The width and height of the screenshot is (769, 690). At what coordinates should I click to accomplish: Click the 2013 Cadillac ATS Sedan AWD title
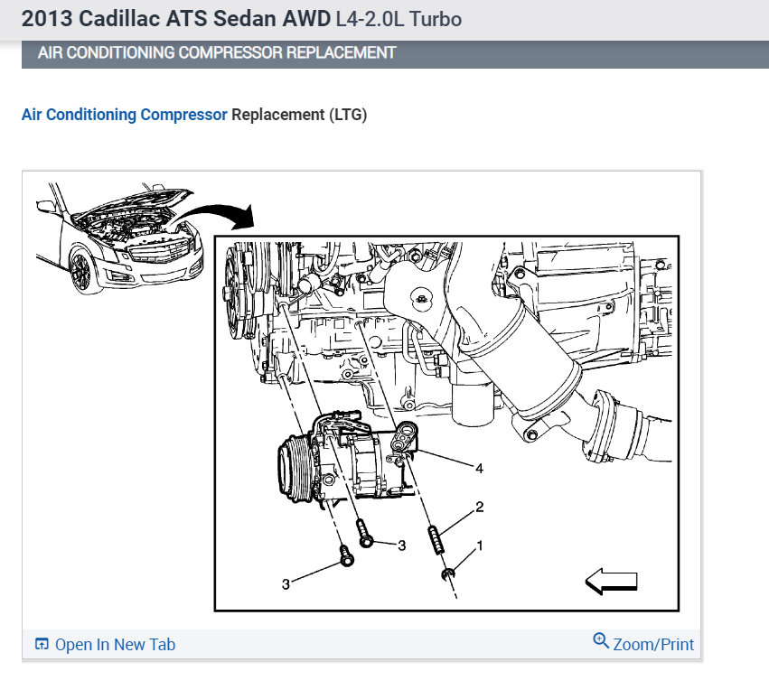176,19
